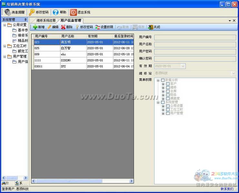Expand the 仓库 permission node

pyautogui.click(x=163, y=91)
